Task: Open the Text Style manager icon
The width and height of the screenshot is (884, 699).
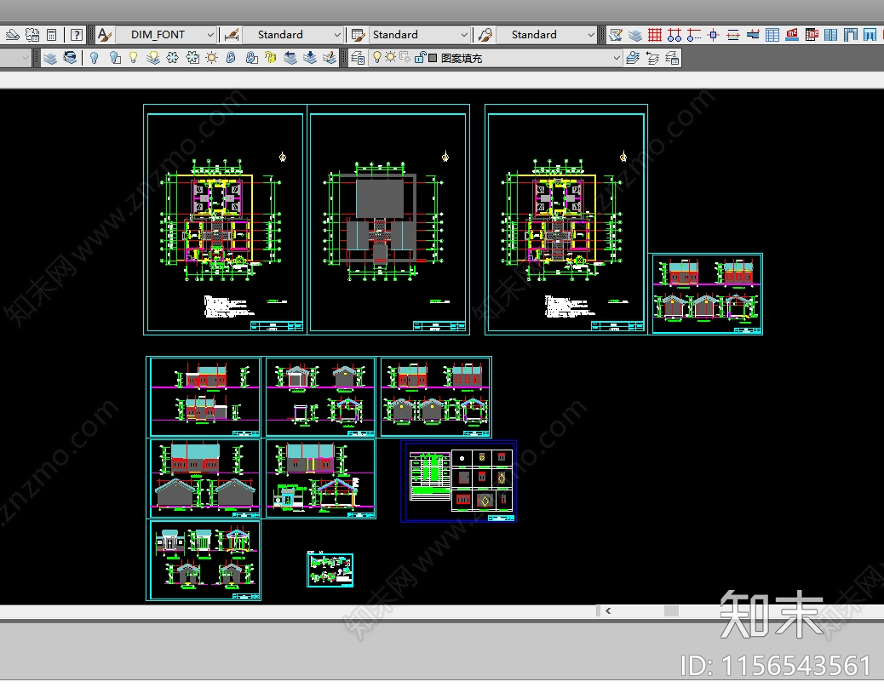Action: click(104, 35)
